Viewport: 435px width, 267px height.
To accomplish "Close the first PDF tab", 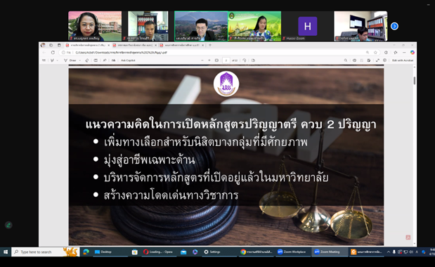I will click(108, 45).
